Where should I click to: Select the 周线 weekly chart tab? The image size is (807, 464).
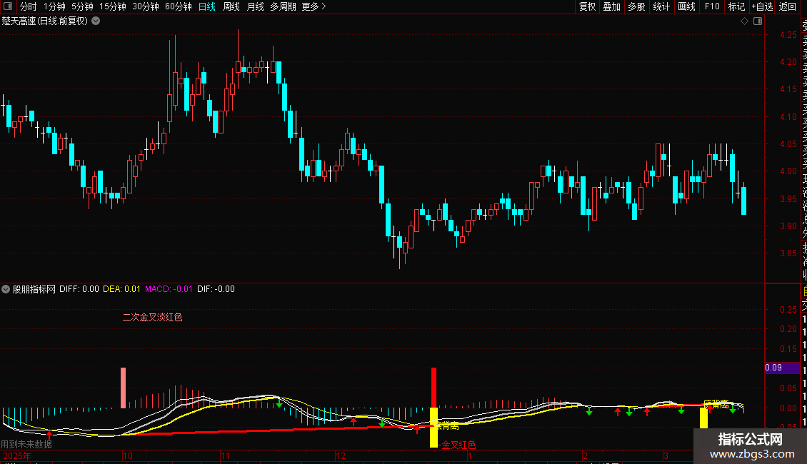231,6
